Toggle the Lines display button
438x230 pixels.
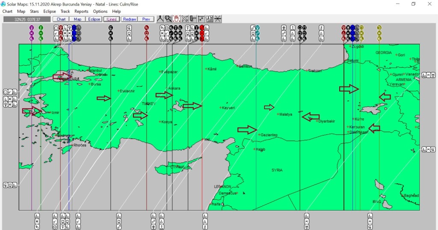click(x=111, y=19)
